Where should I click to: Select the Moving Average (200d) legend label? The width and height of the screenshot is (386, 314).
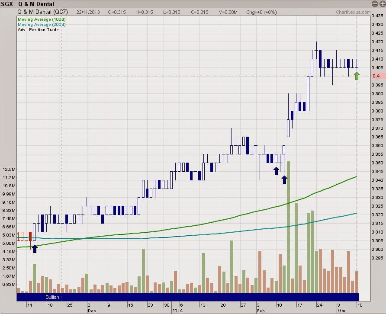[x=42, y=24]
